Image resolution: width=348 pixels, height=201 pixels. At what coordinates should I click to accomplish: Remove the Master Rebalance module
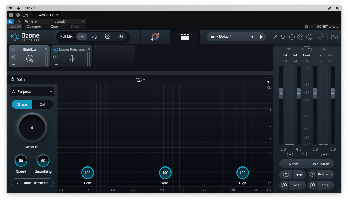89,49
